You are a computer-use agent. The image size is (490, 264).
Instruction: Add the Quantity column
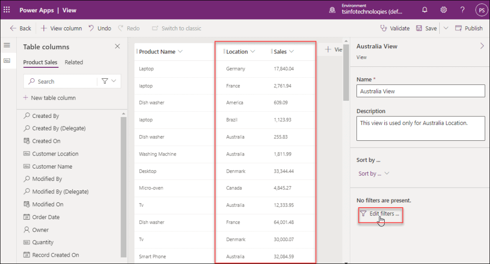tap(38, 243)
